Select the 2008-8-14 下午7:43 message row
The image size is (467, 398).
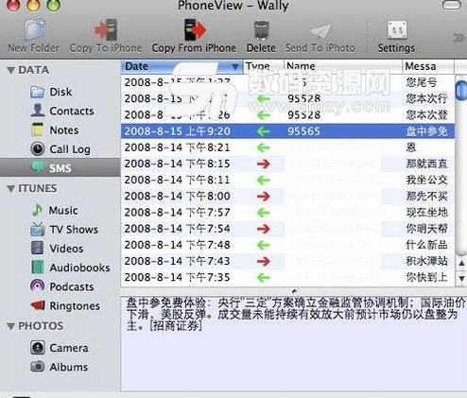(x=287, y=261)
